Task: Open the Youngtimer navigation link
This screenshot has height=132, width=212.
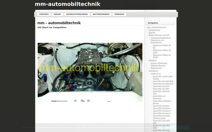Action: [x=153, y=71]
